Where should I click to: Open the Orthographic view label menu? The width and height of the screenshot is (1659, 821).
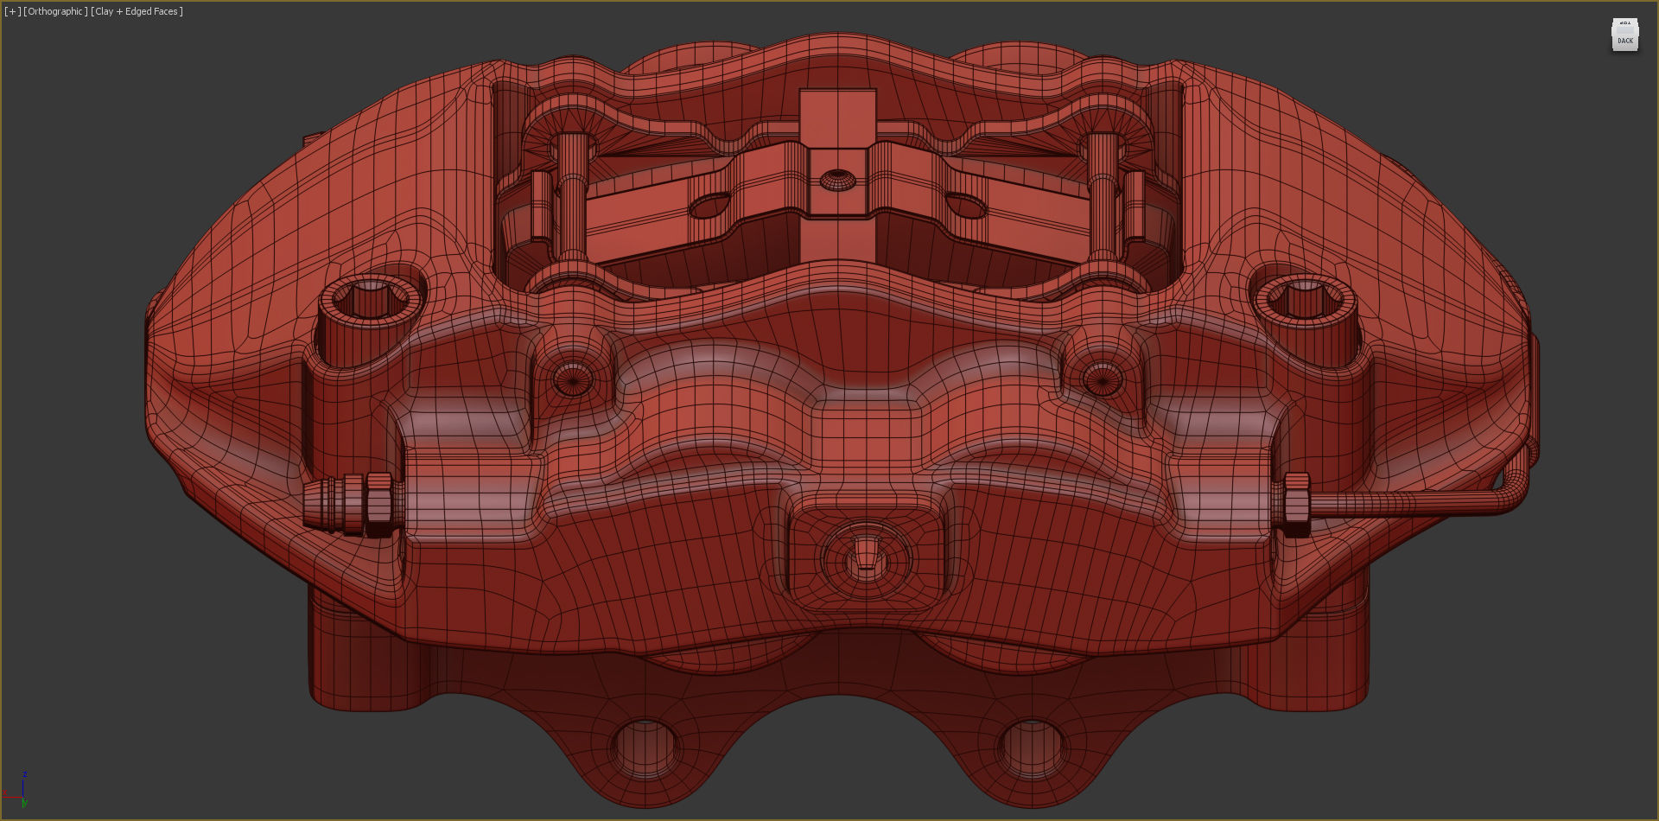point(56,11)
